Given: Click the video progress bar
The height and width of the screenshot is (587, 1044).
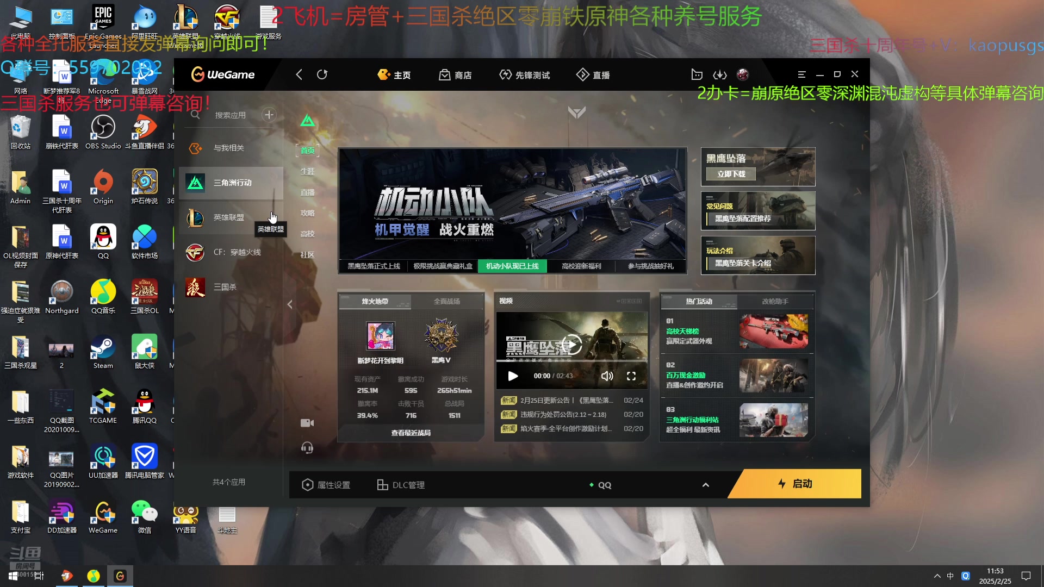Looking at the screenshot, I should coord(572,360).
